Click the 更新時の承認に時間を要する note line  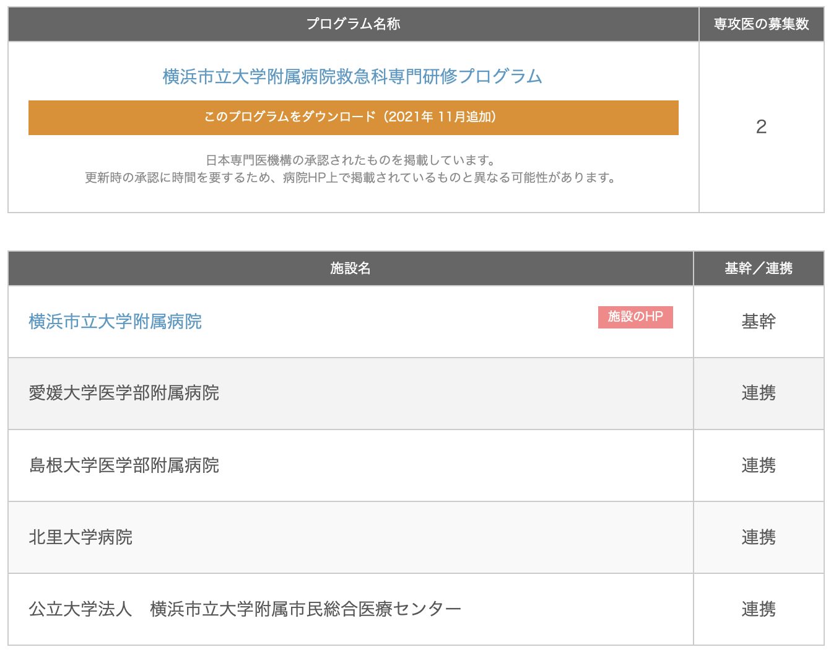[x=350, y=178]
